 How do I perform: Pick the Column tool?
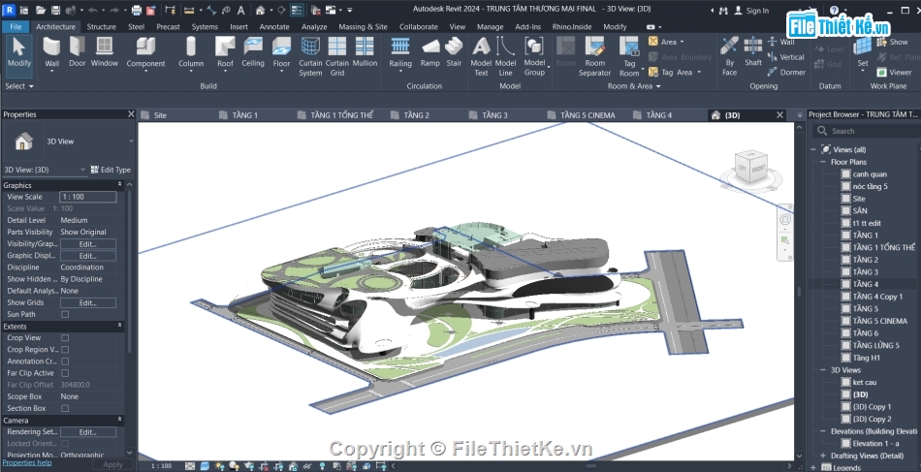(191, 53)
